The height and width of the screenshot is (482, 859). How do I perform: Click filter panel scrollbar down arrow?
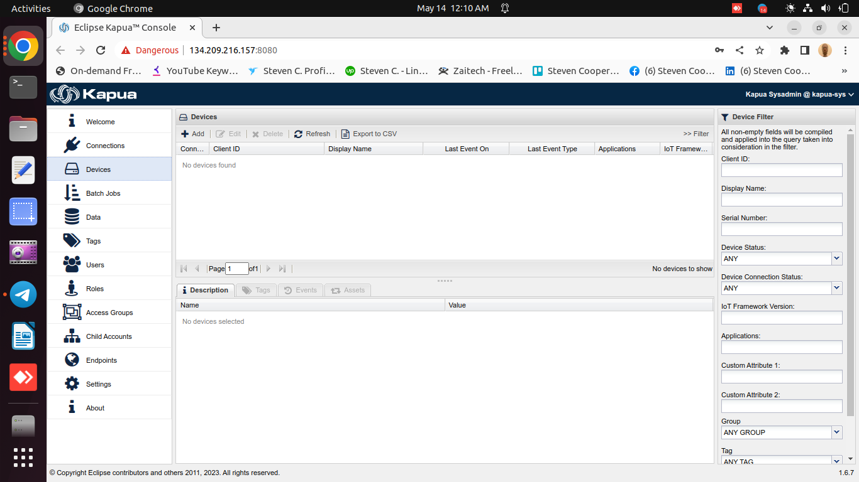click(x=850, y=459)
